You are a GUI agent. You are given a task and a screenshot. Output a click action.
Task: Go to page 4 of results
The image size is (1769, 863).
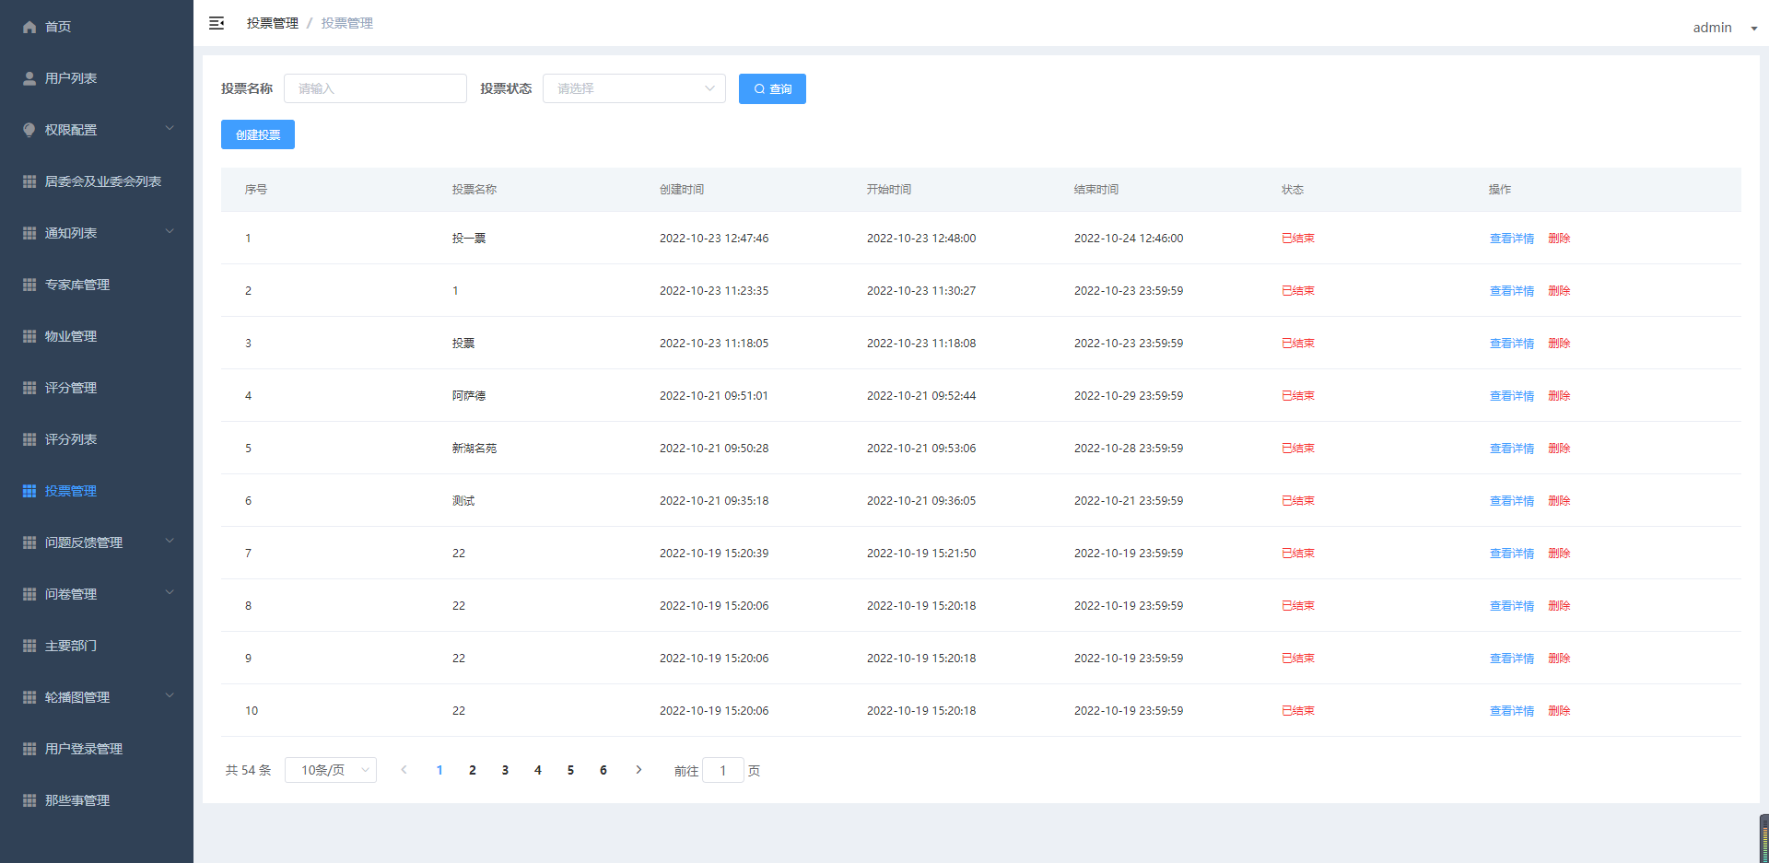538,770
